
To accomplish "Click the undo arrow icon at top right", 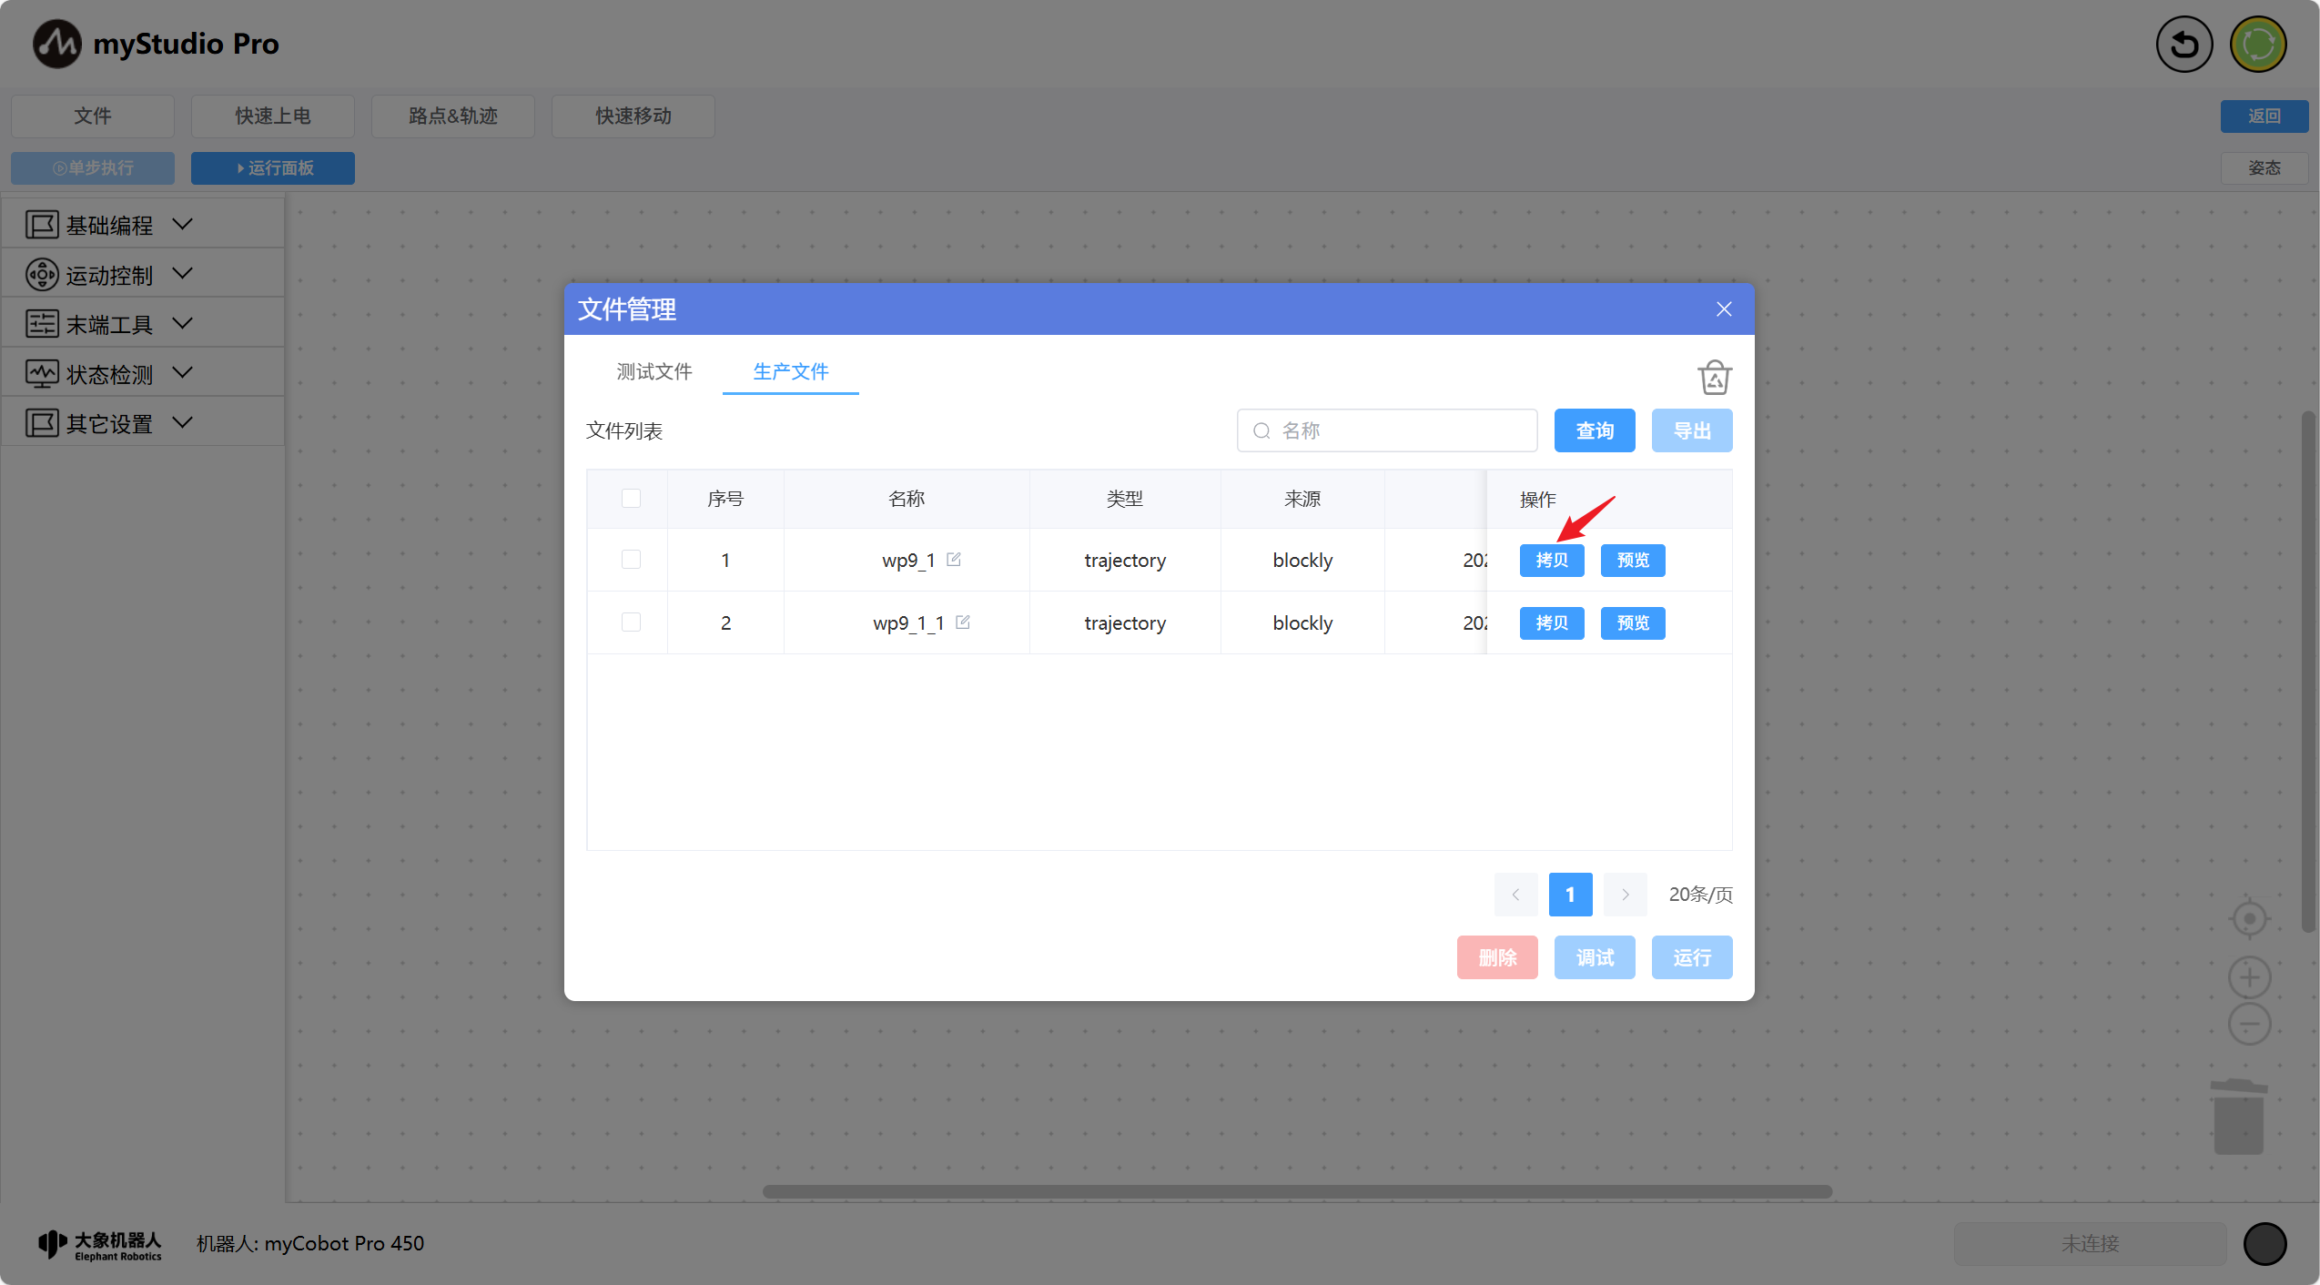I will [2183, 44].
